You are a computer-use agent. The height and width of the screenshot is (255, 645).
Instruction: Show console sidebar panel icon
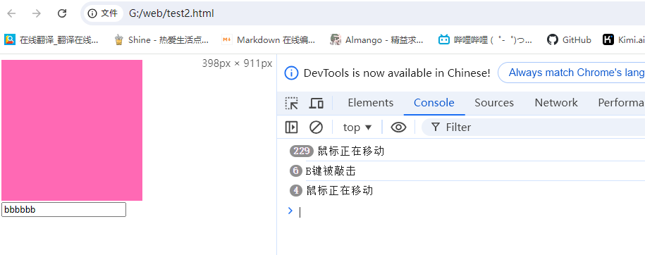point(291,127)
